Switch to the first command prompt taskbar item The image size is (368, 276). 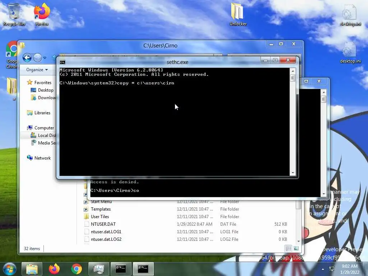pos(121,269)
